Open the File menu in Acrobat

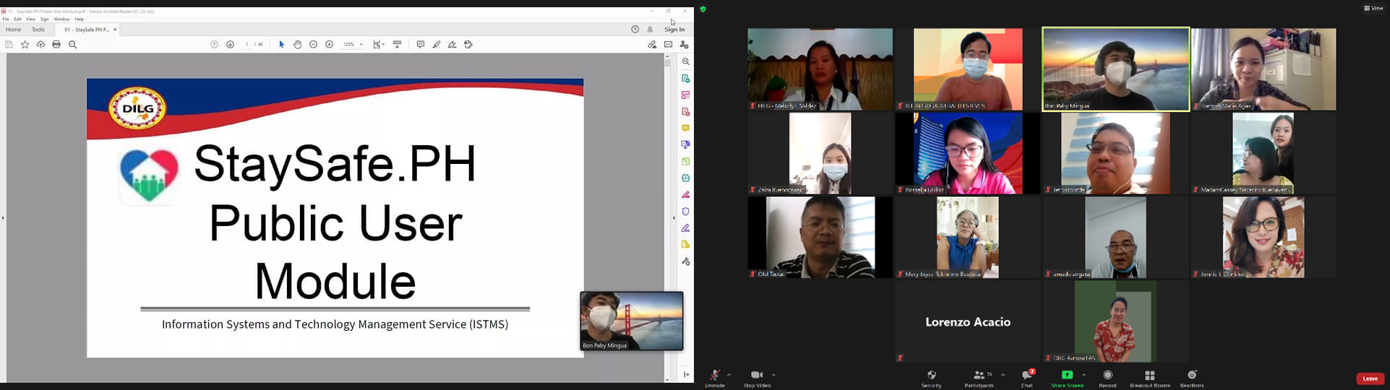[6, 19]
